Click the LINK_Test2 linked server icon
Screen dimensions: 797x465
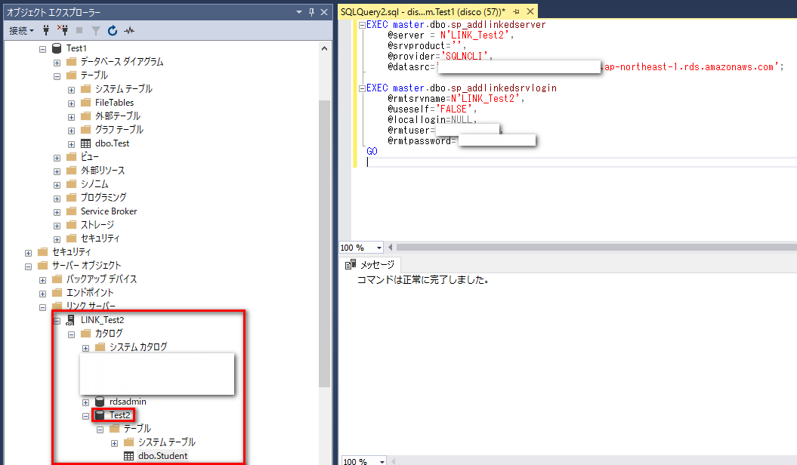(69, 319)
